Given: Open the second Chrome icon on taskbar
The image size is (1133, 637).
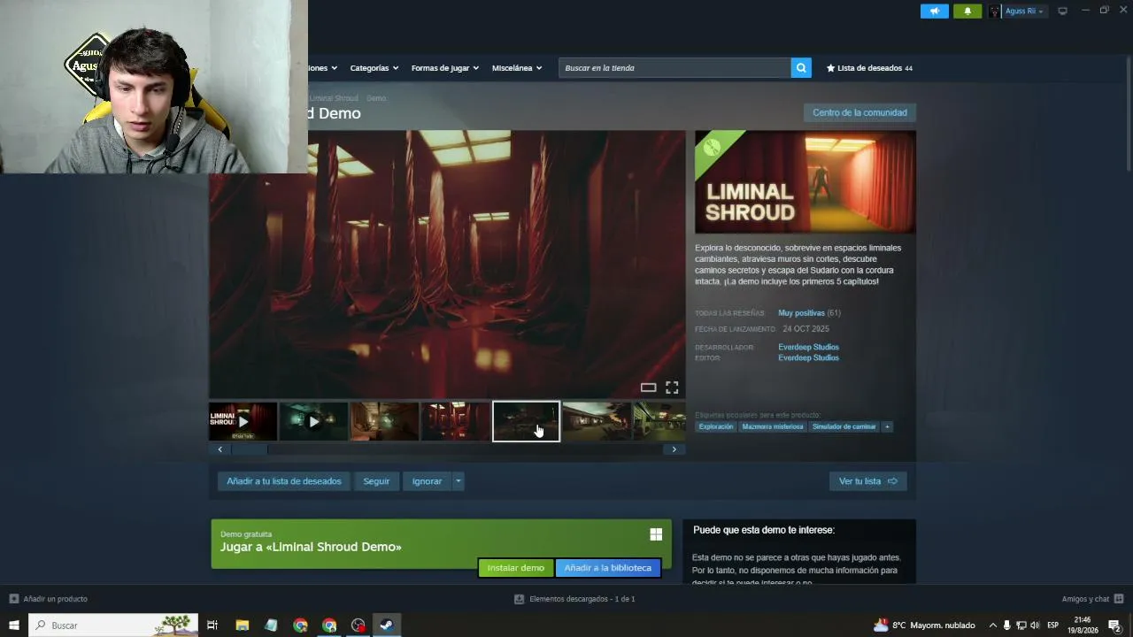Looking at the screenshot, I should [x=329, y=625].
